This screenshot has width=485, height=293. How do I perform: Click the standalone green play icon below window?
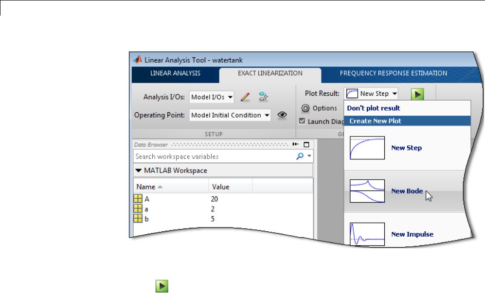point(162,286)
